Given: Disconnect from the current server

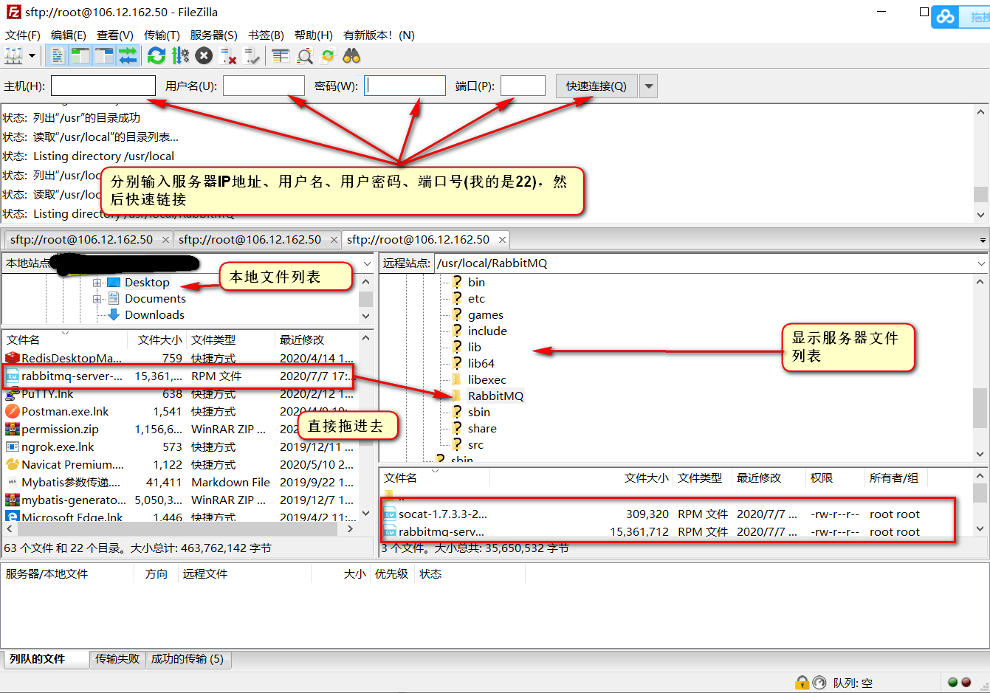Looking at the screenshot, I should coord(228,55).
